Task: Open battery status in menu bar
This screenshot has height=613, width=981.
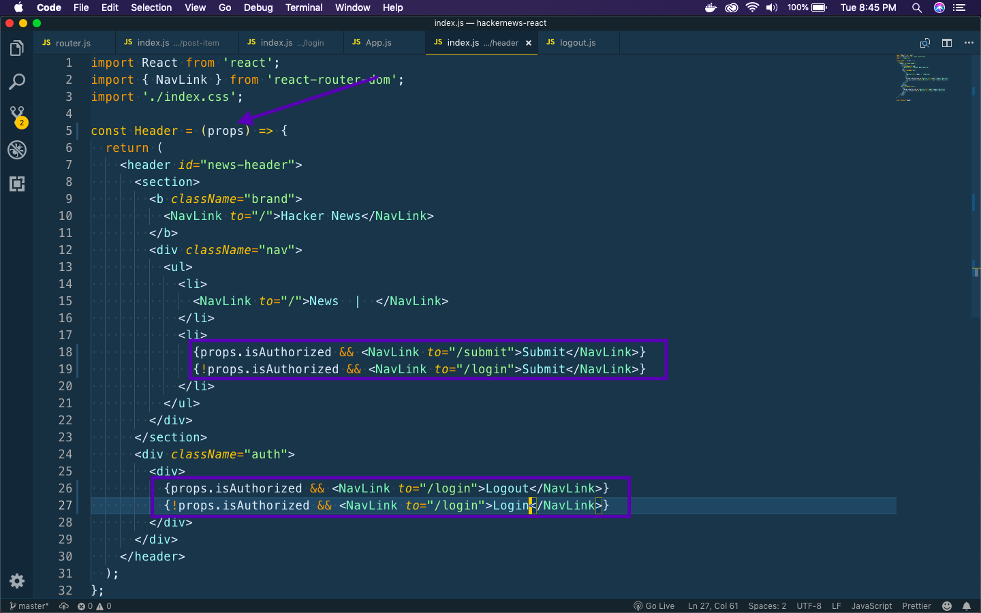Action: [807, 7]
